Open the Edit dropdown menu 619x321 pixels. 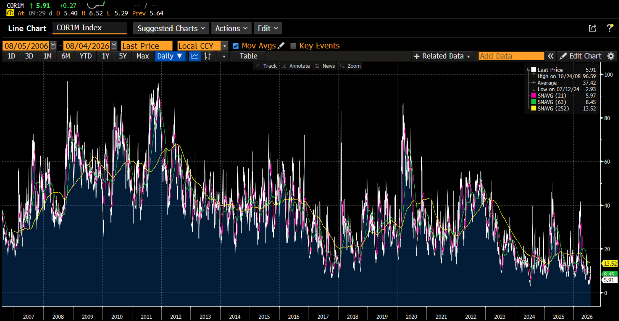click(x=268, y=28)
